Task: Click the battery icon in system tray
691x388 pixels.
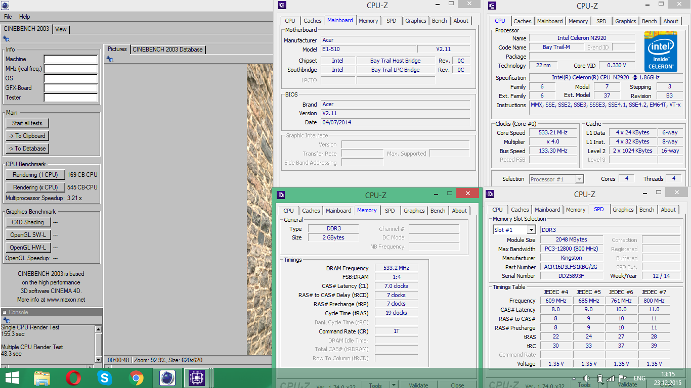Action: pos(600,378)
